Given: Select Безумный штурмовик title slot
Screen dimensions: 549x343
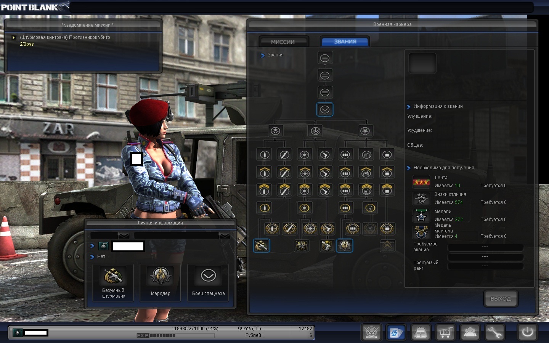Looking at the screenshot, I should [x=113, y=283].
